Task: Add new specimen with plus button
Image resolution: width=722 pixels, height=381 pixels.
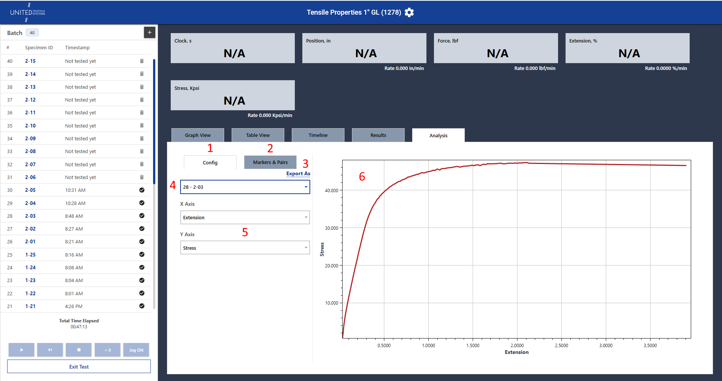Action: 150,32
